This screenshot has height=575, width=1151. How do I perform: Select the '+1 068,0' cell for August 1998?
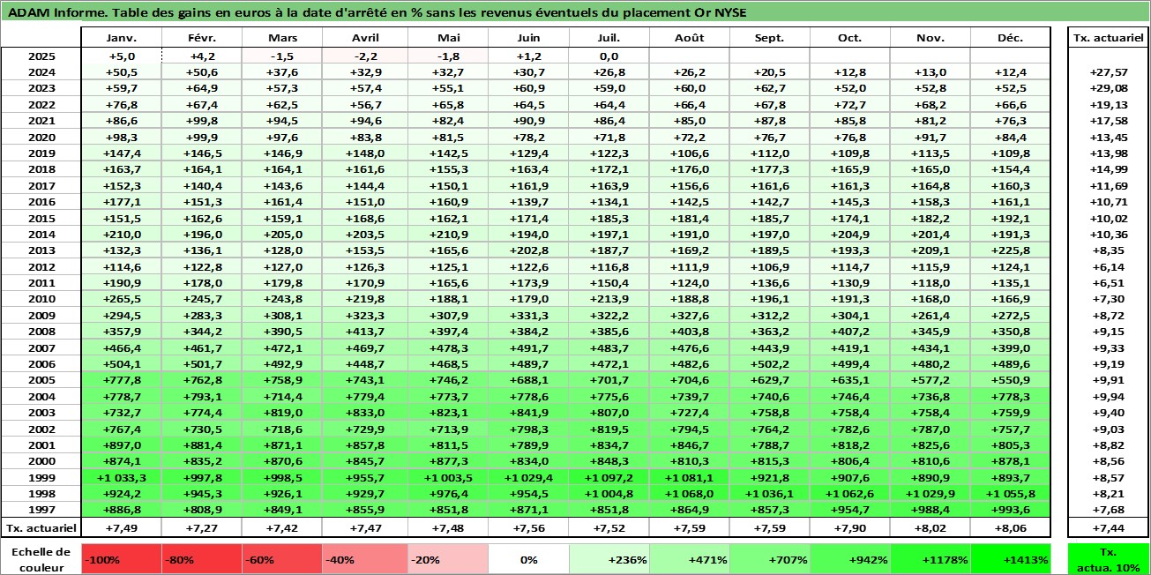click(x=689, y=493)
